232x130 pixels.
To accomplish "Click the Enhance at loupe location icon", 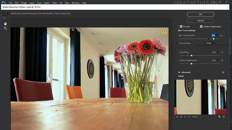I will pos(224,117).
